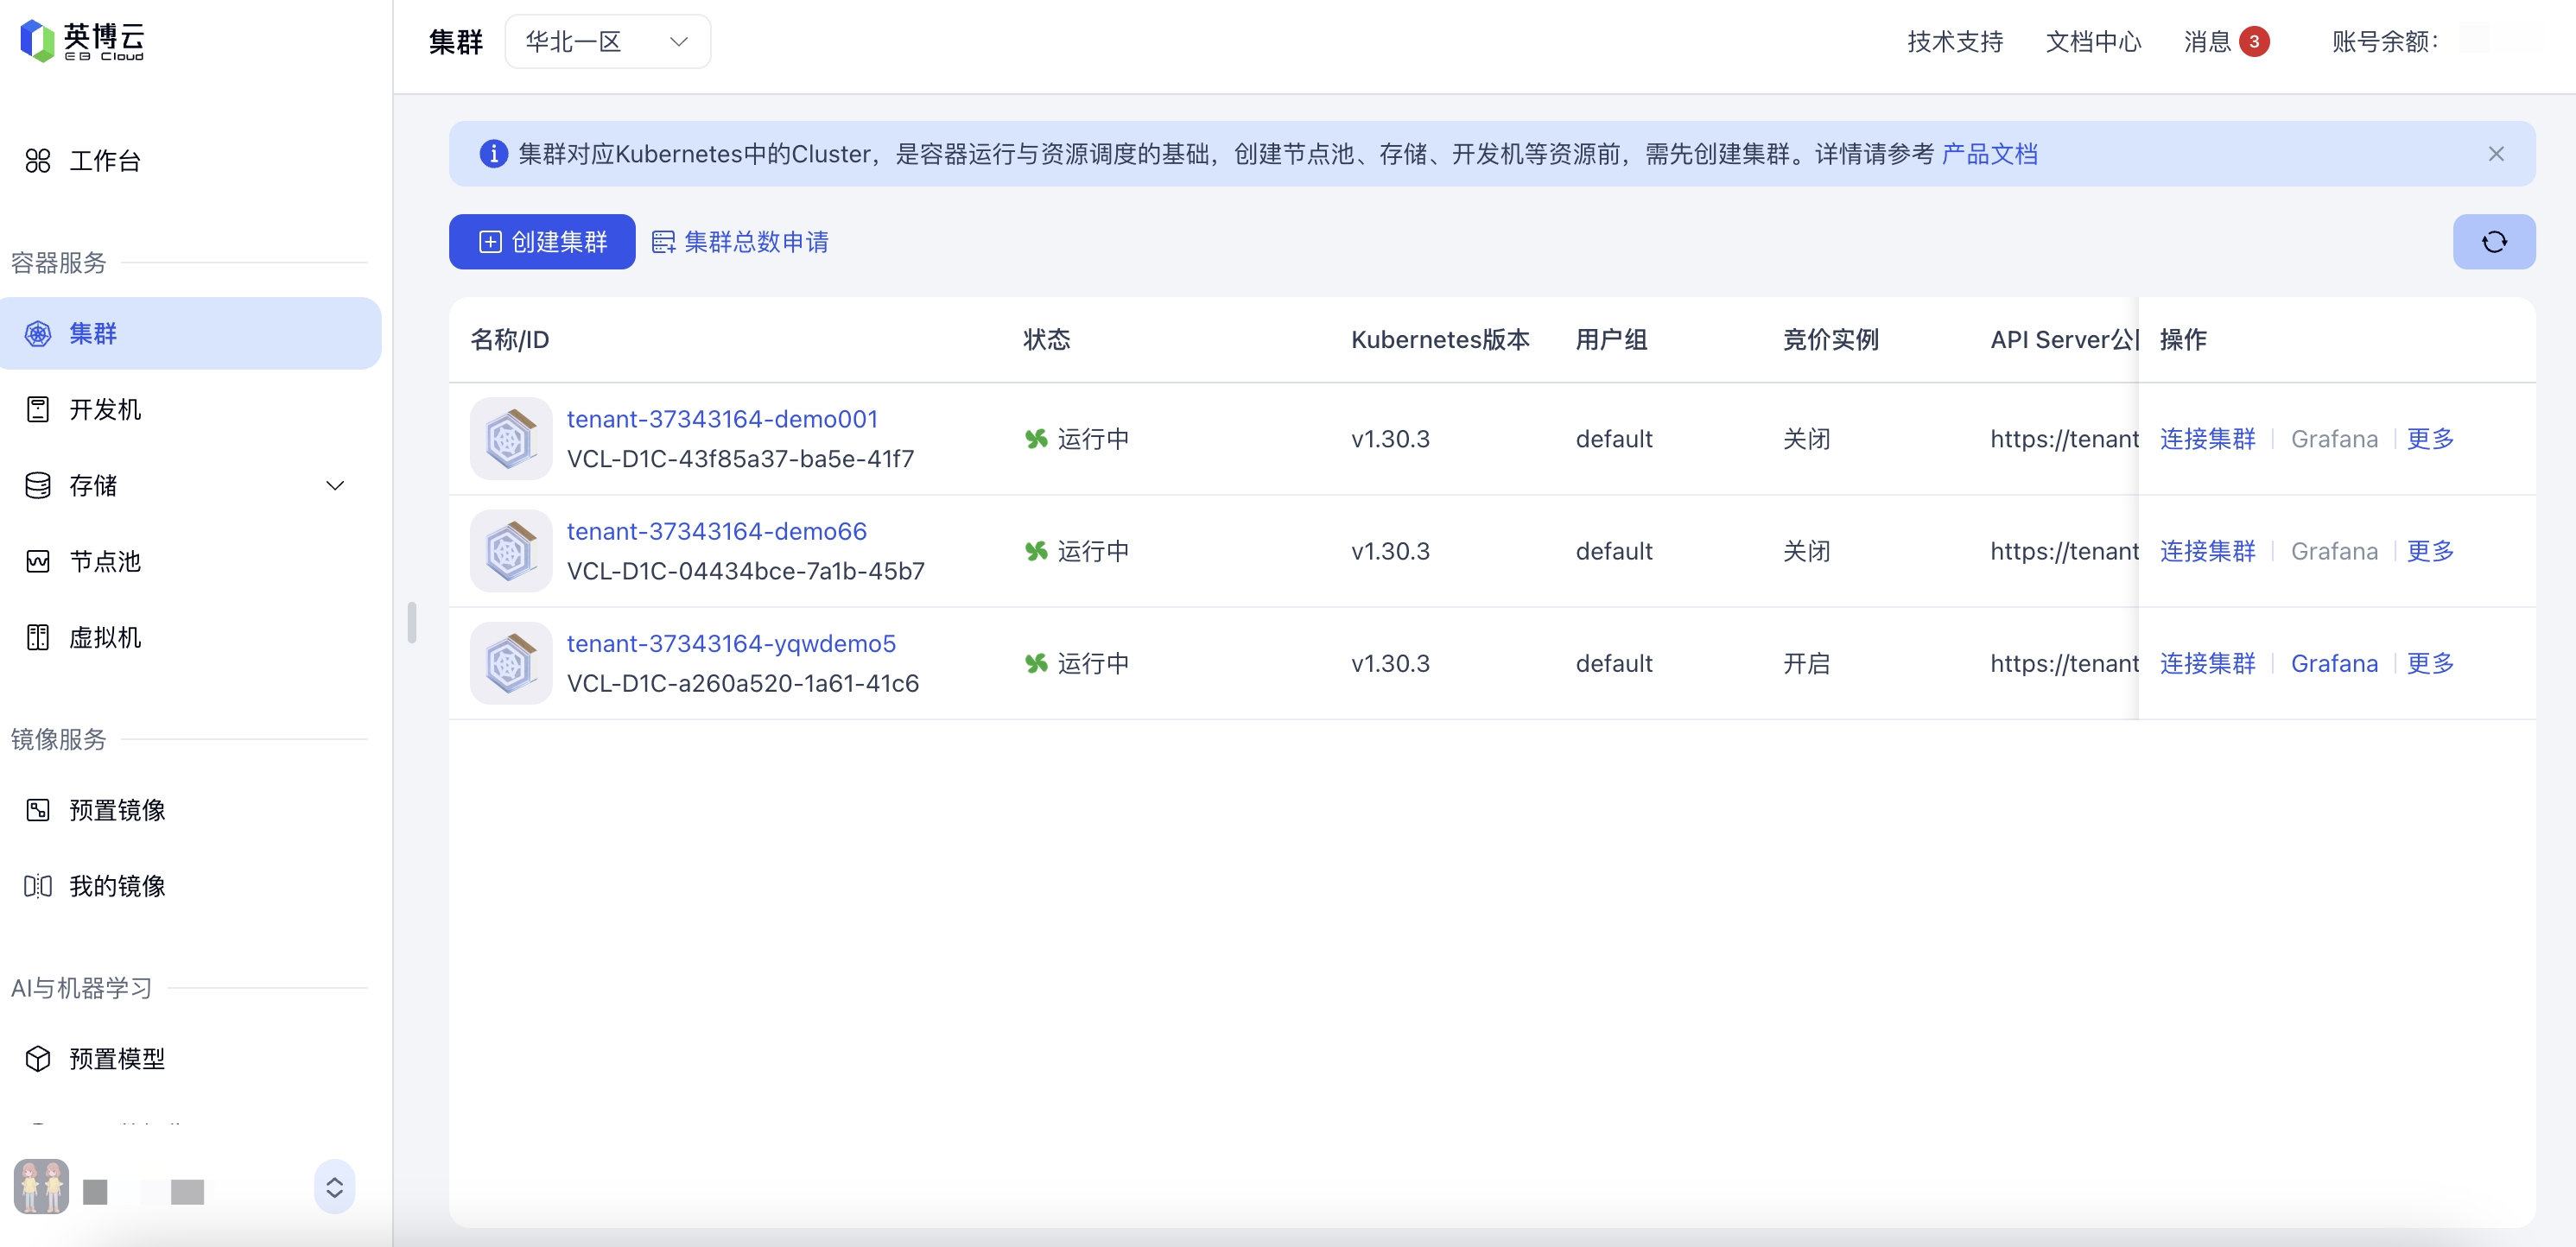Click the EB Cloud logo
This screenshot has width=2576, height=1247.
tap(82, 41)
